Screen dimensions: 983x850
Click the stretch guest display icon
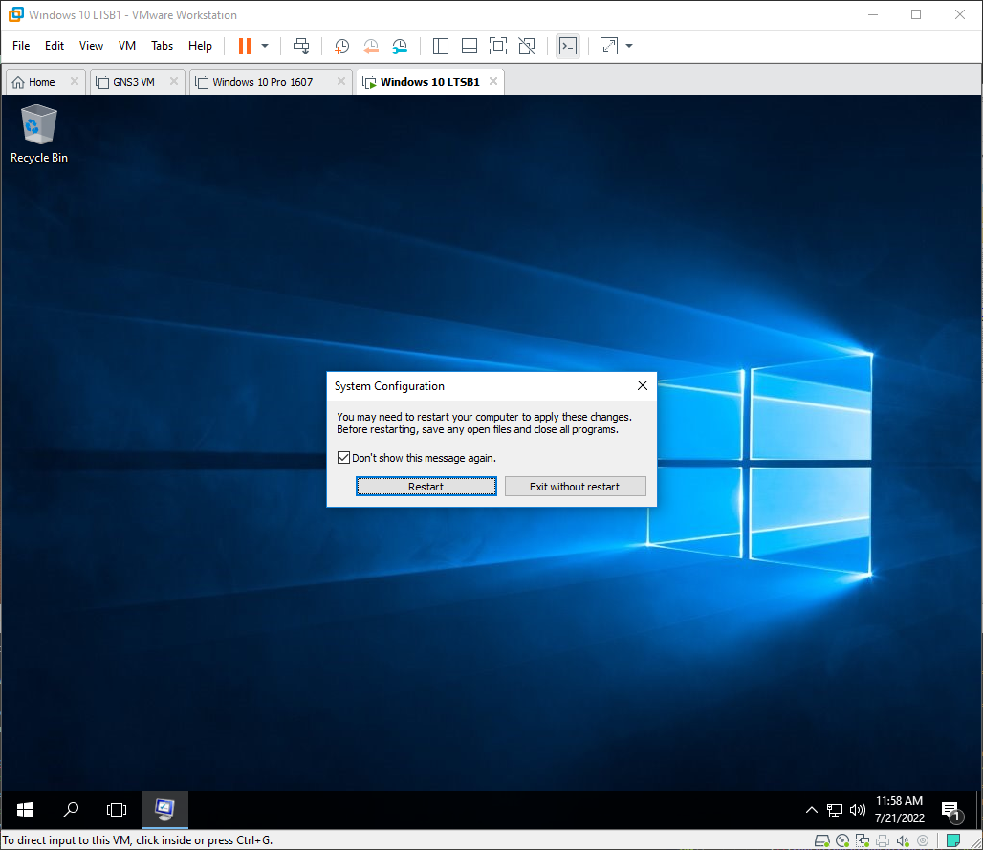[x=609, y=46]
